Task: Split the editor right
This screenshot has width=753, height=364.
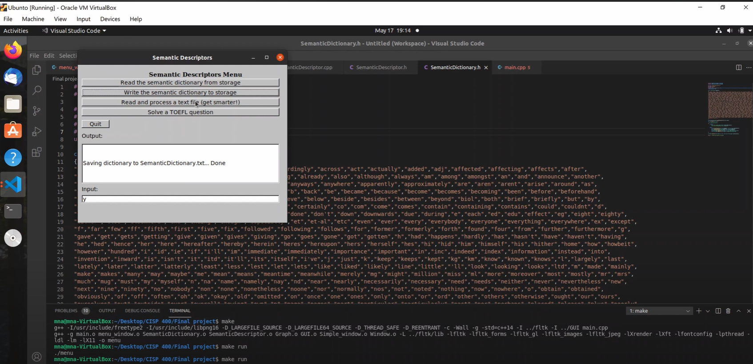Action: [738, 67]
